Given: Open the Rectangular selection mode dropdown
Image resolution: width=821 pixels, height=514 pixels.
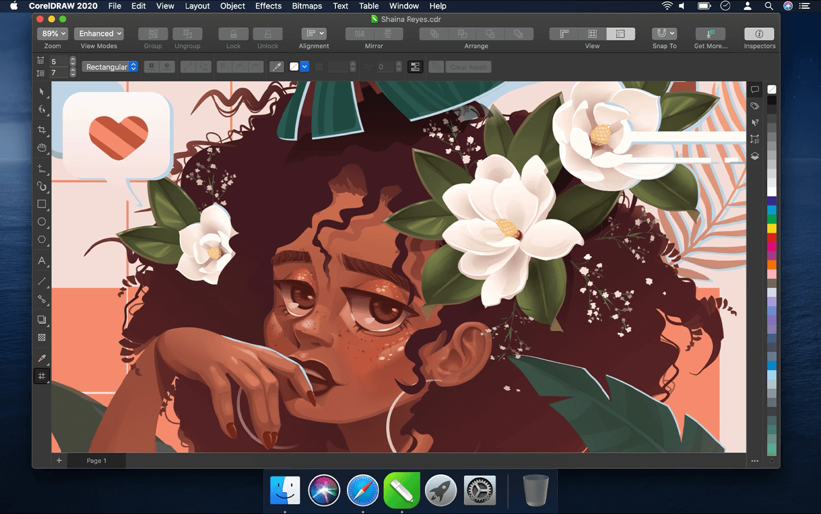Looking at the screenshot, I should click(110, 67).
